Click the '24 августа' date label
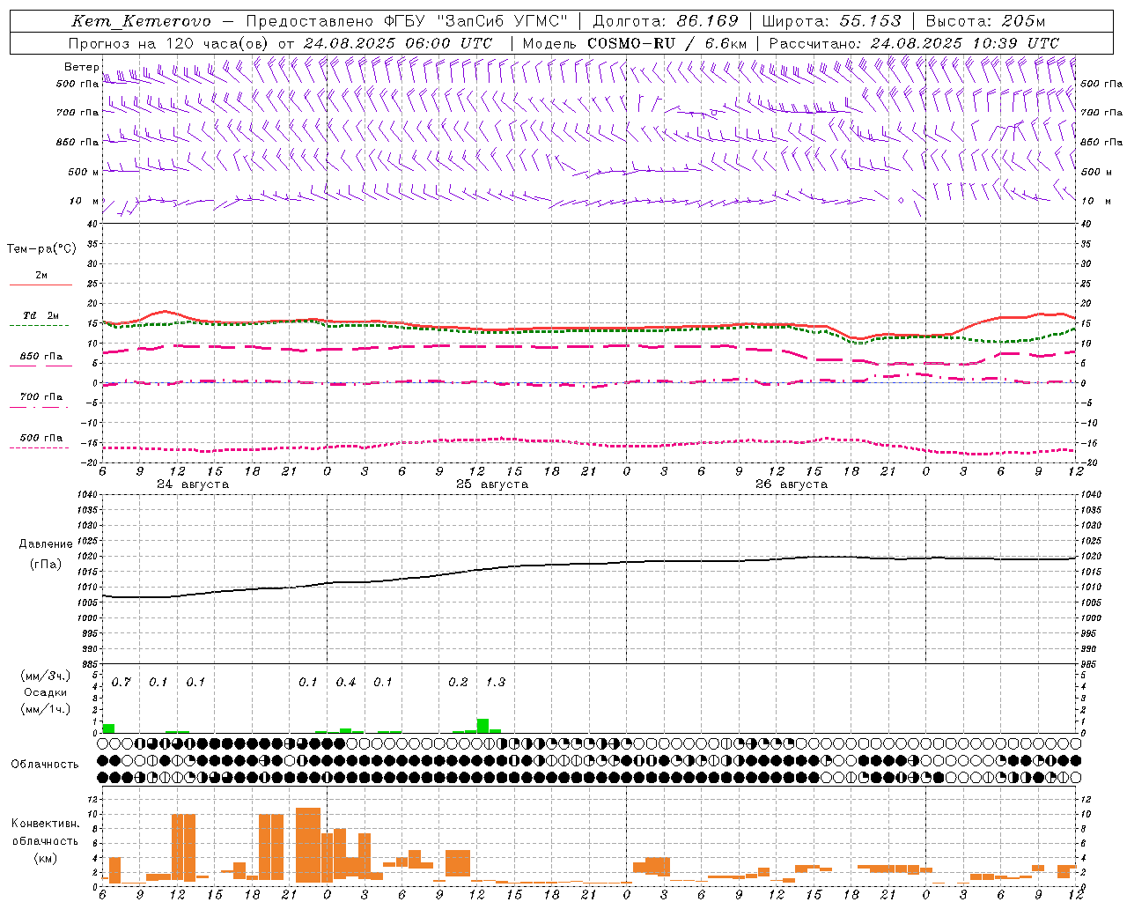Viewport: 1127px width, 902px height. coord(193,484)
